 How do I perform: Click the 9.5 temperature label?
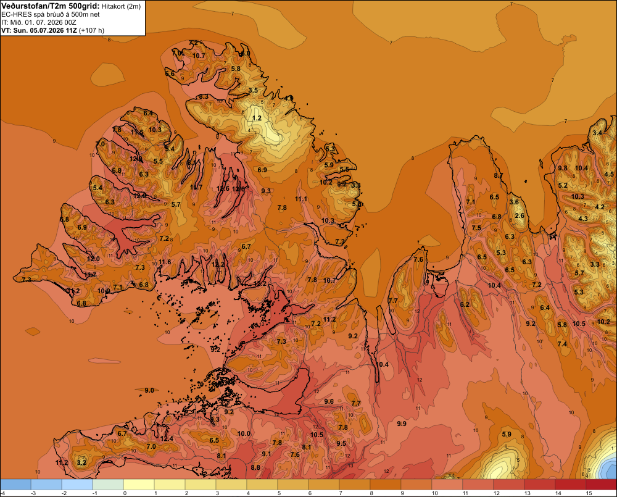[341, 443]
